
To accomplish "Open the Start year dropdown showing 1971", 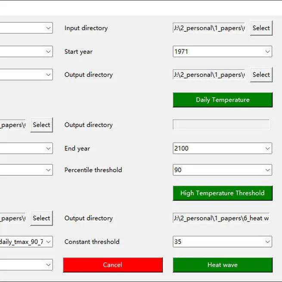I will 222,52.
